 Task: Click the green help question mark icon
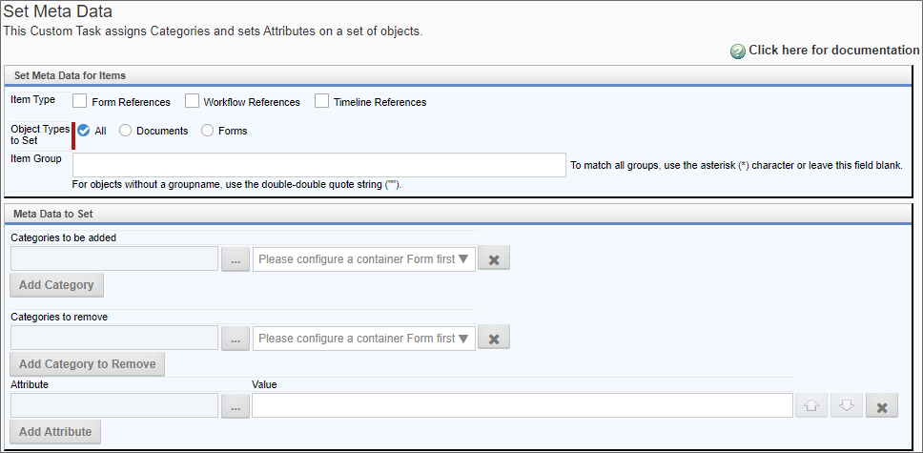click(738, 51)
